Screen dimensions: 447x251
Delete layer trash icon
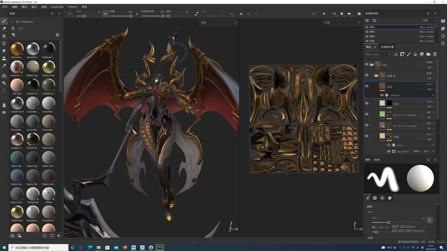[435, 54]
